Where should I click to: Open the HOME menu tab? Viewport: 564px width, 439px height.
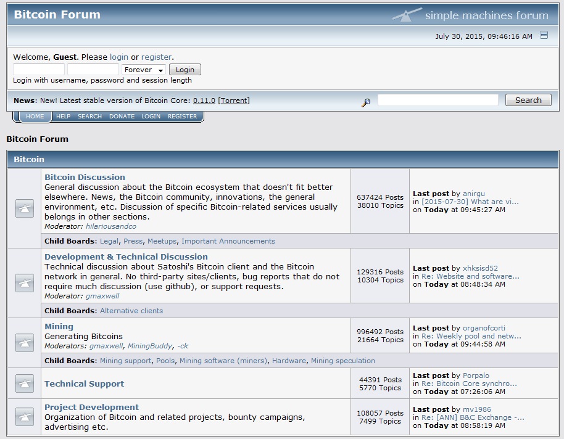pyautogui.click(x=35, y=116)
